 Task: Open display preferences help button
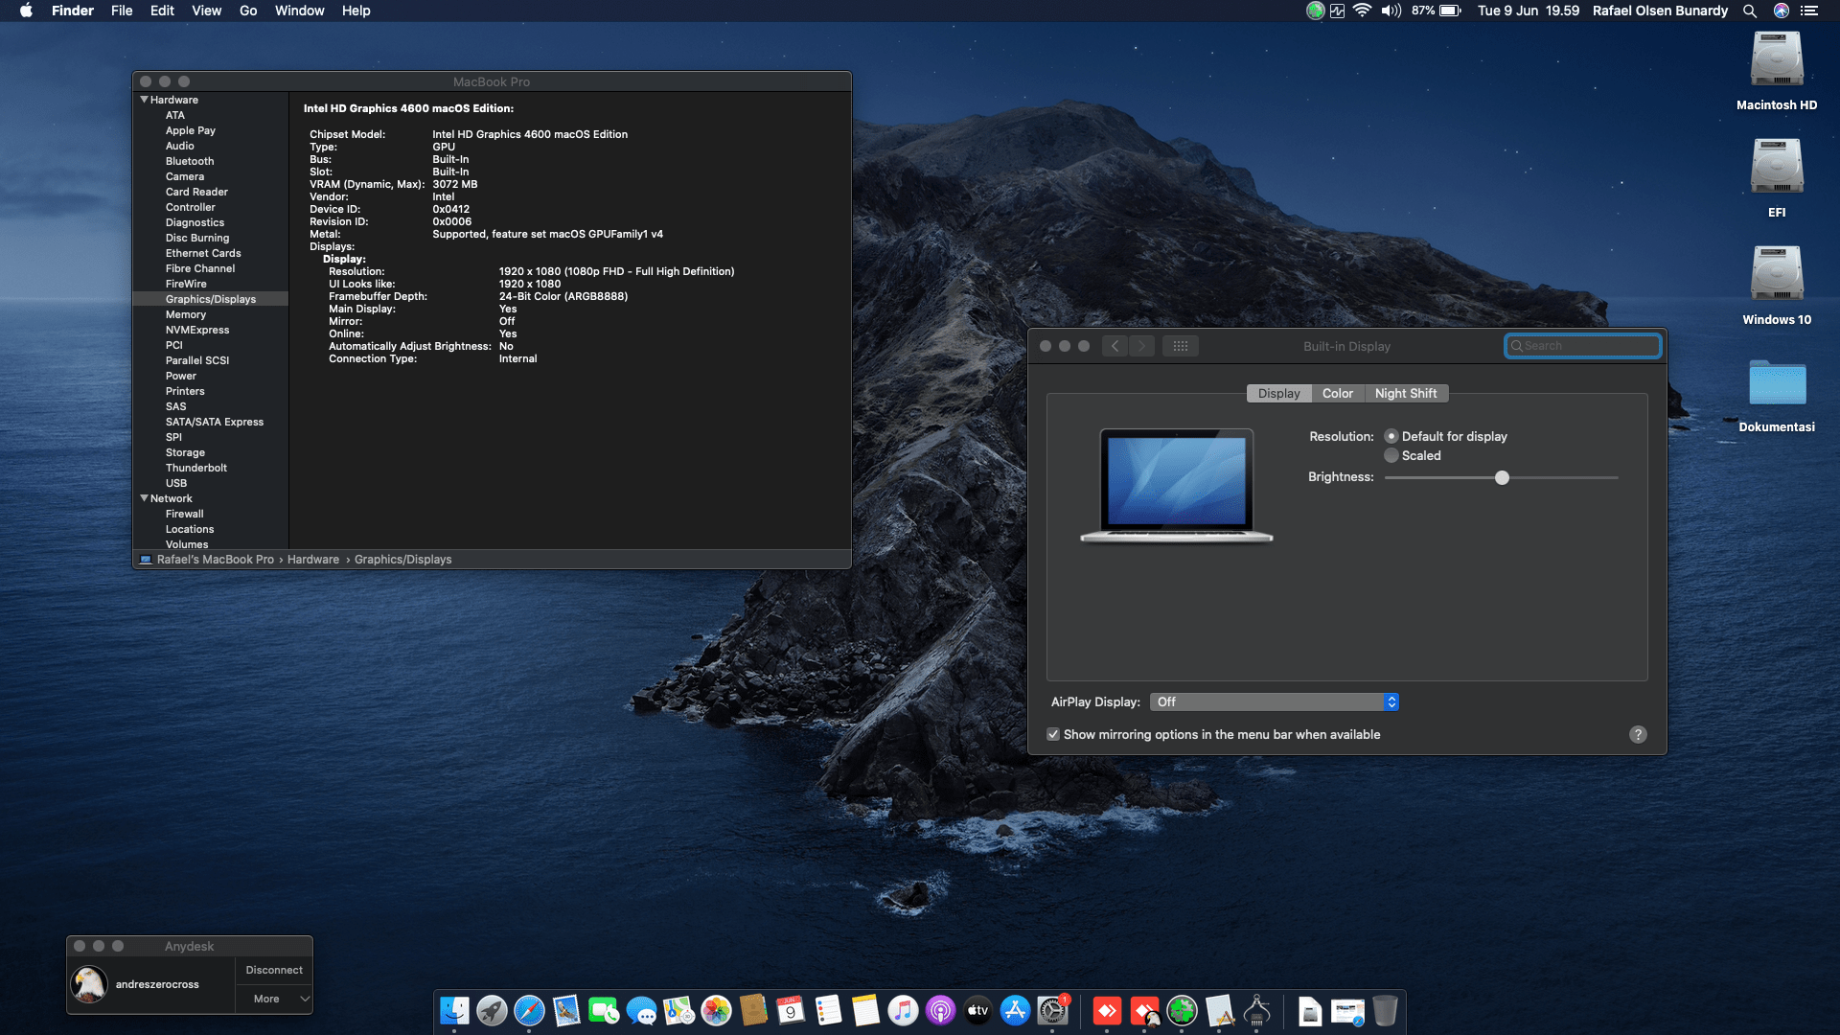tap(1638, 734)
